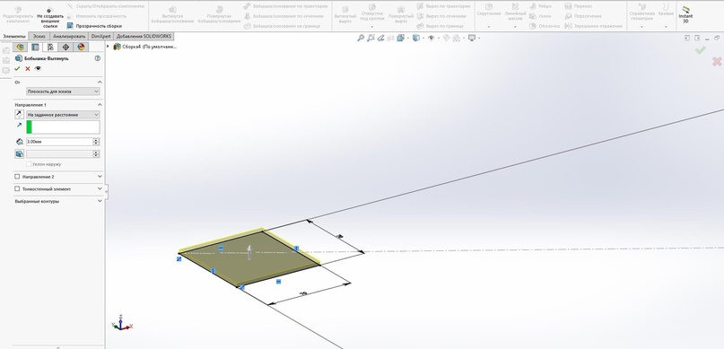Open ConfigurationManager tab icon

click(50, 47)
